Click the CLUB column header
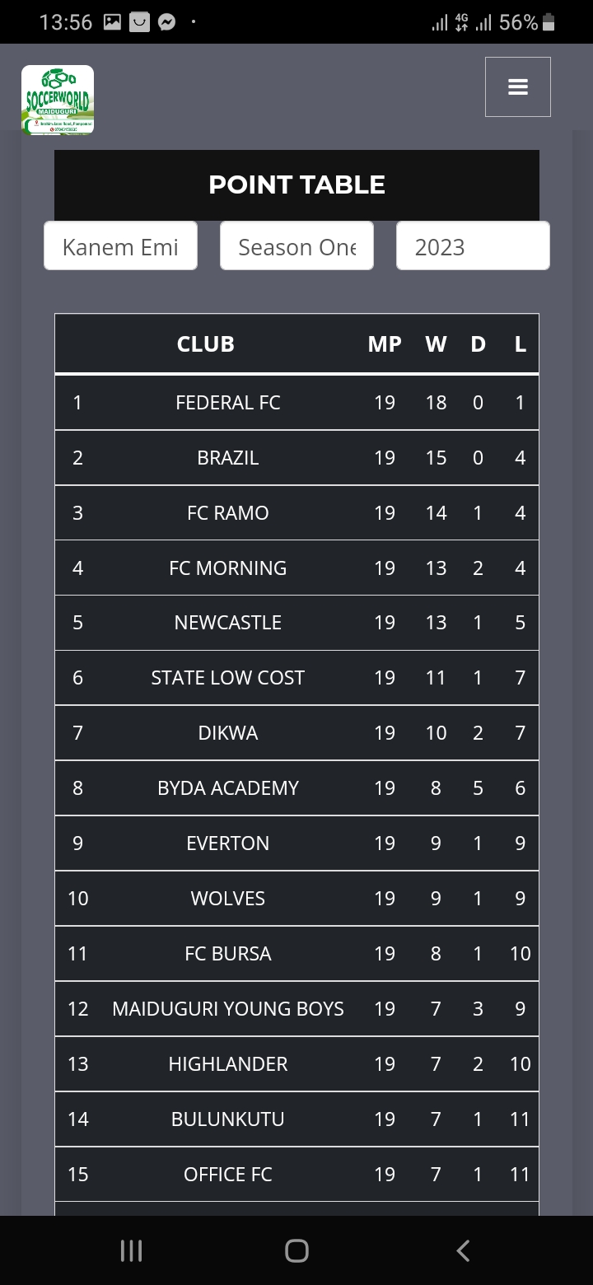This screenshot has height=1285, width=593. [x=206, y=343]
